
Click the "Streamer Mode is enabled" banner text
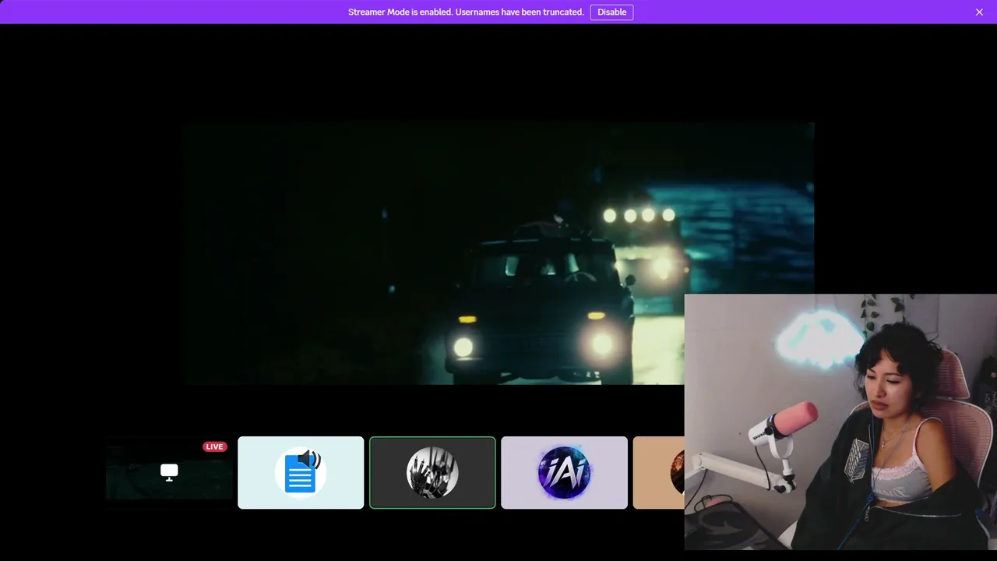466,12
